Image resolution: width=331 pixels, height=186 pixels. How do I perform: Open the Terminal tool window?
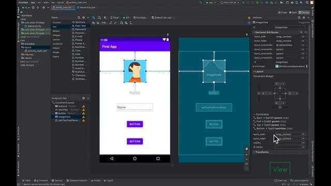(57, 181)
